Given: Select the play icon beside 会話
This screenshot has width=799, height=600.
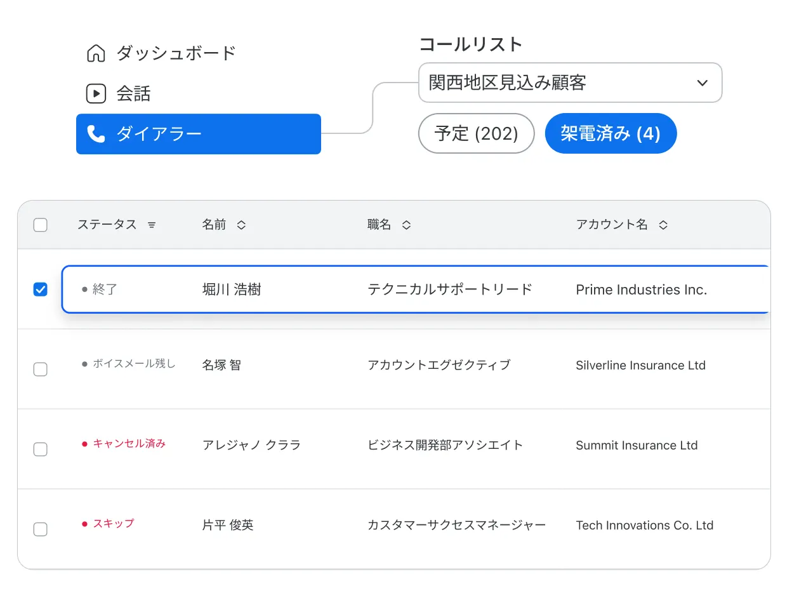Looking at the screenshot, I should (96, 93).
